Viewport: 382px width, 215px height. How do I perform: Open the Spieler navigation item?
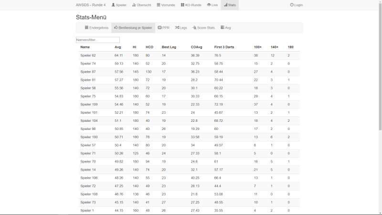(119, 5)
